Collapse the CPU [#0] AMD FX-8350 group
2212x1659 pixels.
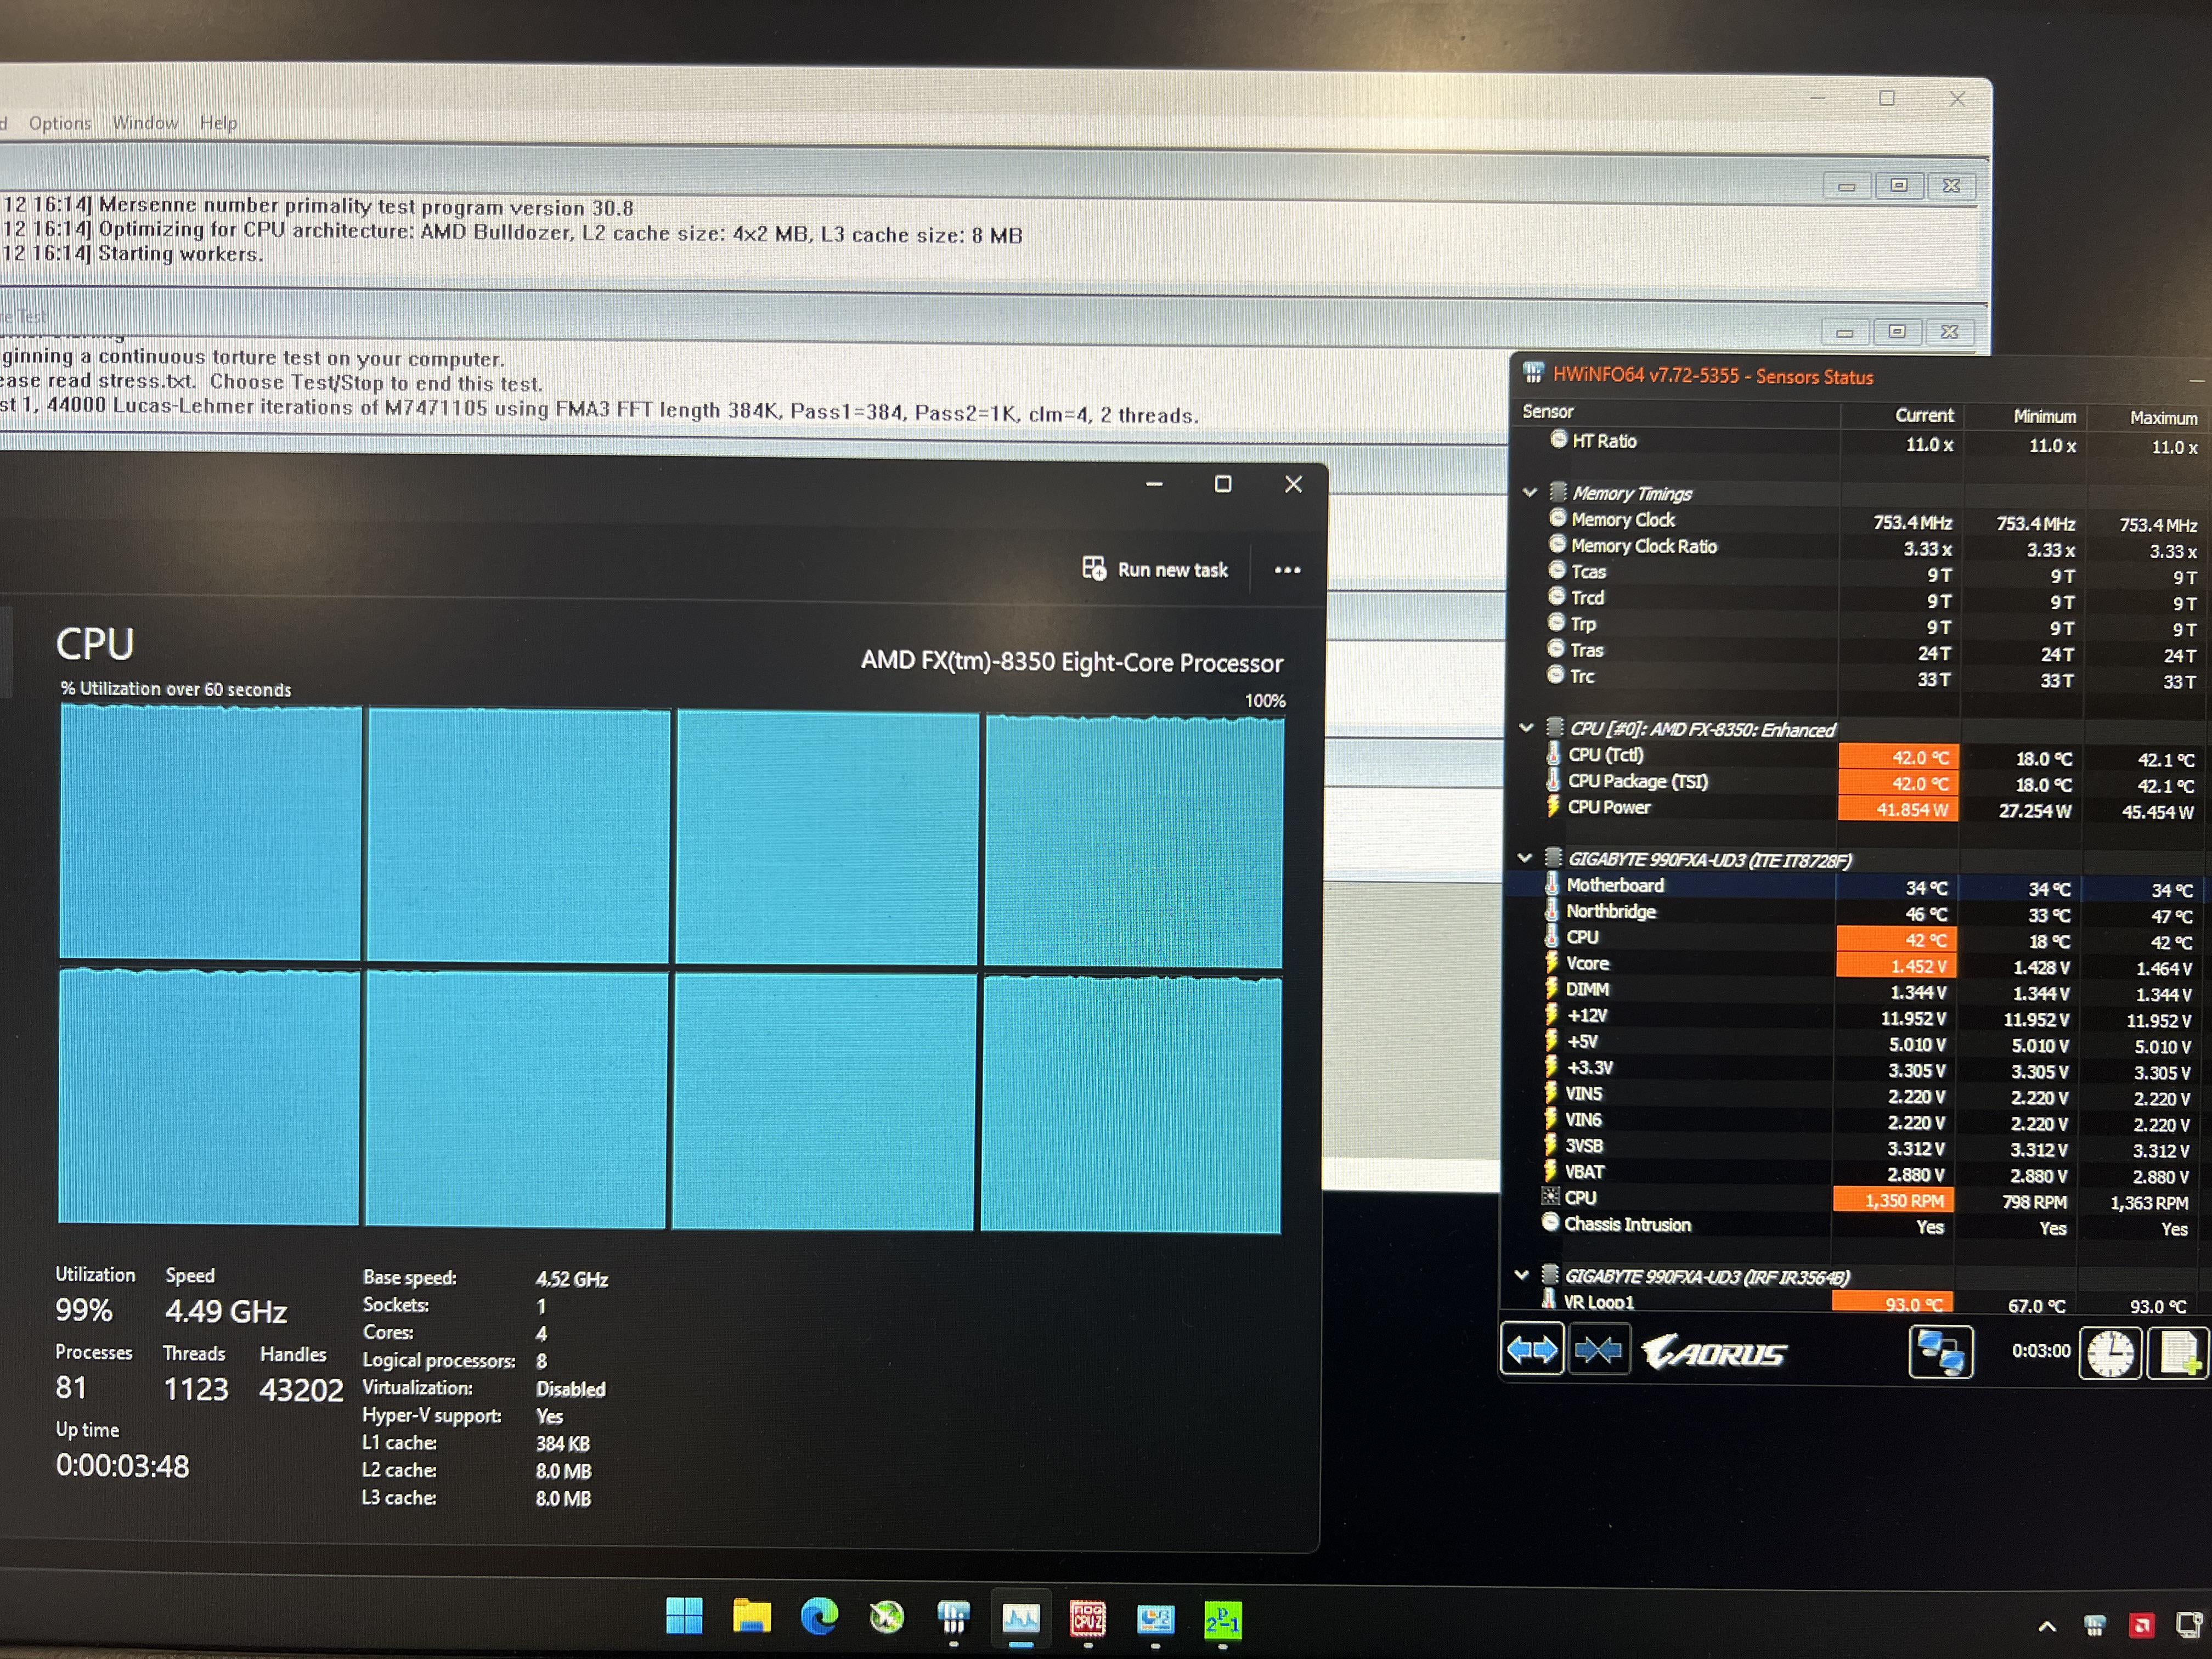point(1526,728)
